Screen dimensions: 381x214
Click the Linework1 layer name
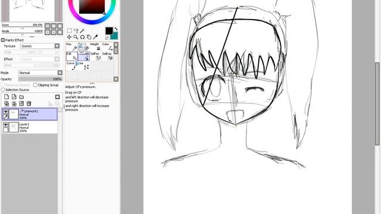30,111
